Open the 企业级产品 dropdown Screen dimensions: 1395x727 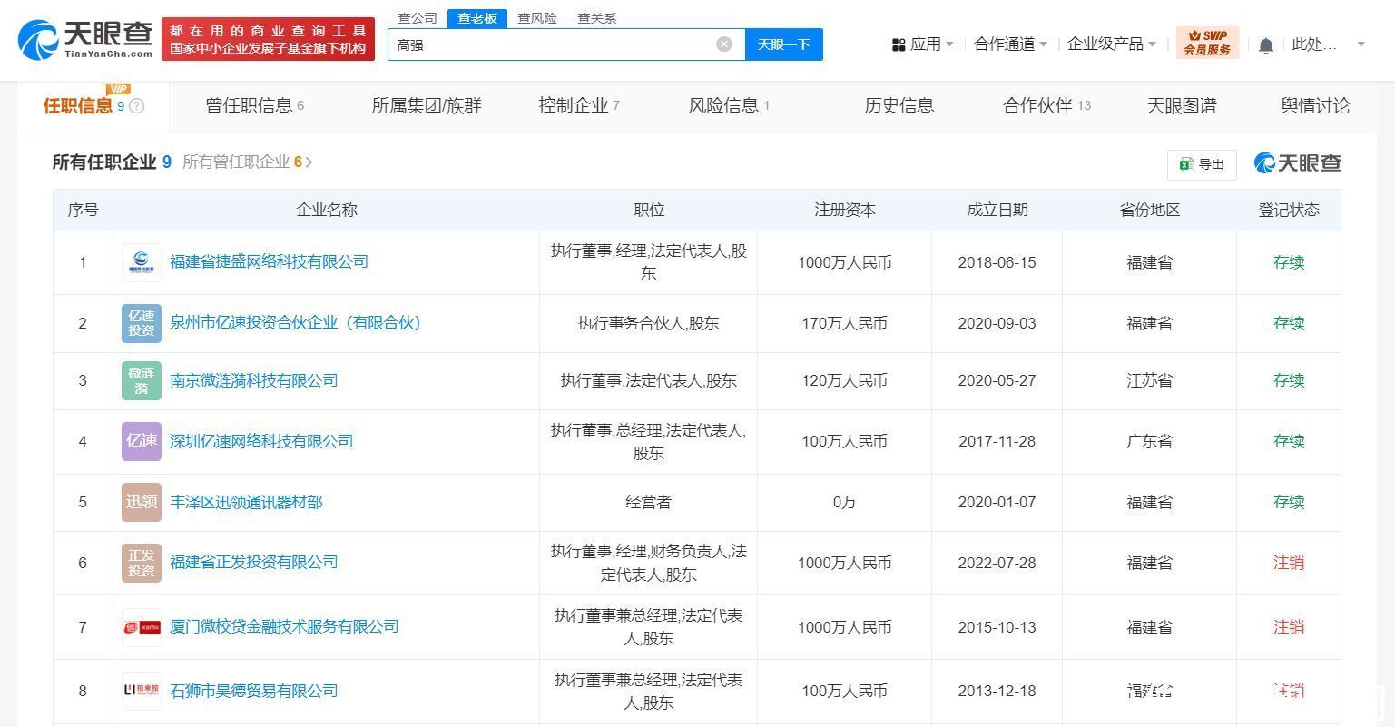(1111, 44)
